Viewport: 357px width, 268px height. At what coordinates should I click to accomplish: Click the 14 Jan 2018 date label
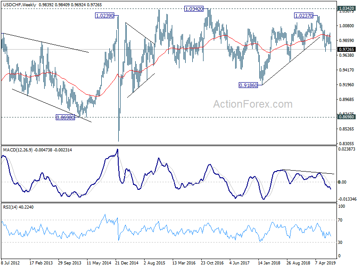(x=270, y=263)
